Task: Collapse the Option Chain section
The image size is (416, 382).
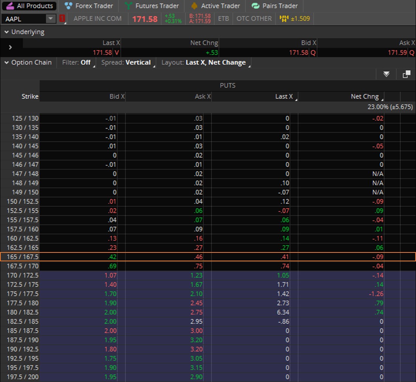Action: click(x=7, y=63)
